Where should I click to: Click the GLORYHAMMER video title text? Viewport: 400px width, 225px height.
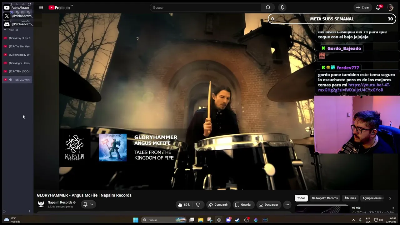coord(84,195)
